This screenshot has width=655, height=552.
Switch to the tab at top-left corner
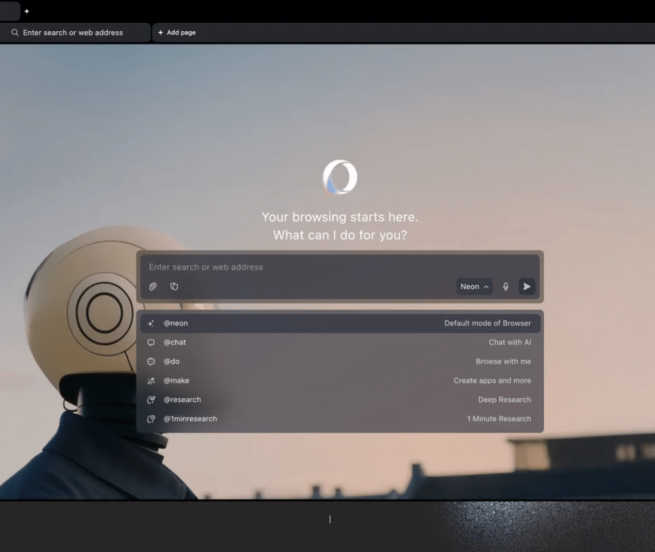tap(9, 11)
